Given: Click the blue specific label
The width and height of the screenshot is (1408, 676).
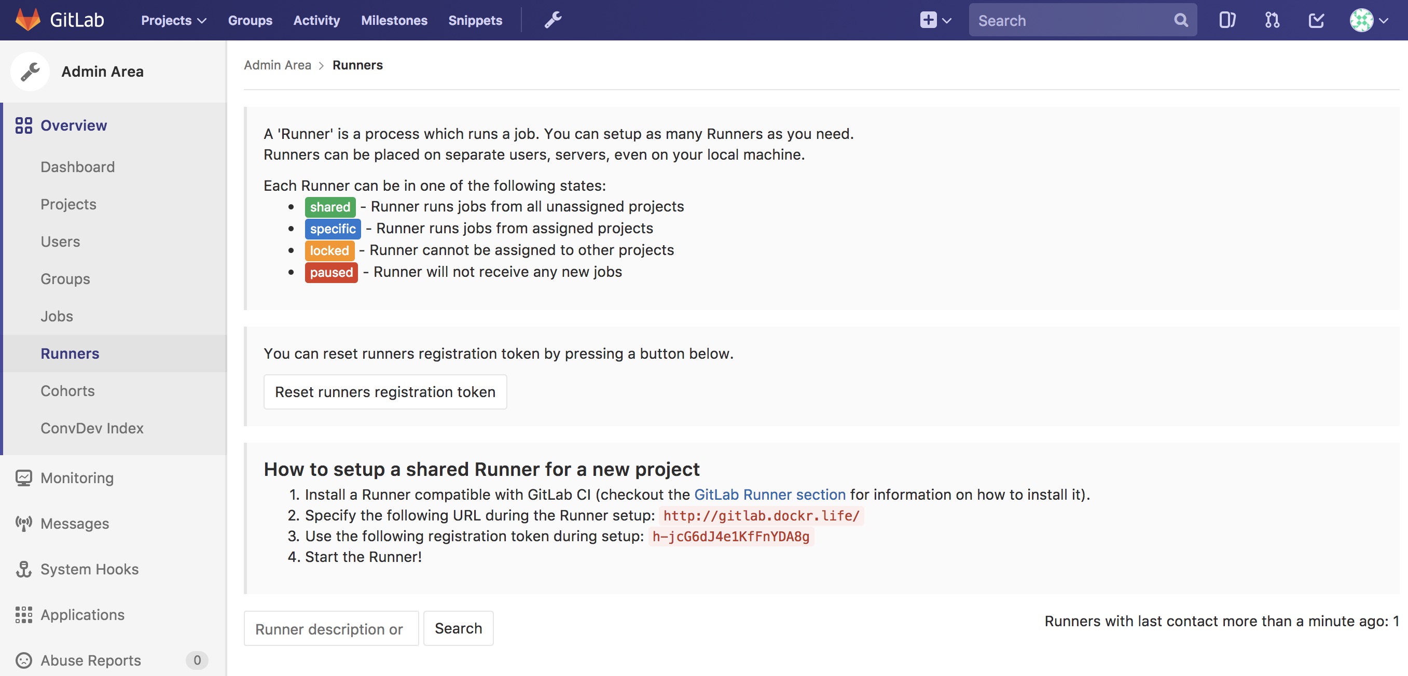Looking at the screenshot, I should pos(333,229).
